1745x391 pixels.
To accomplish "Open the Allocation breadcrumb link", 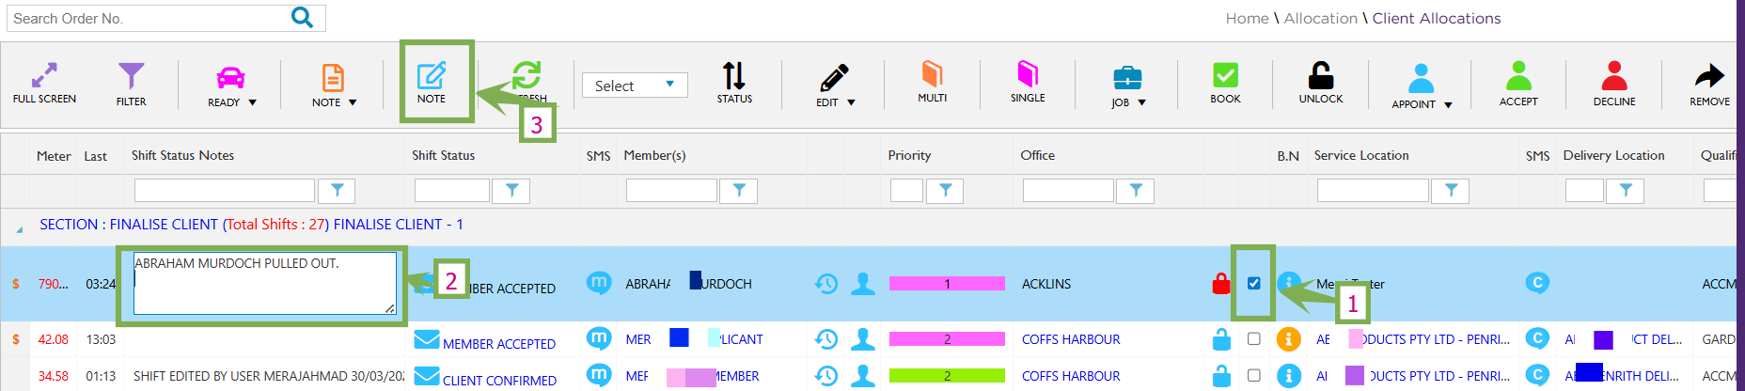I will pyautogui.click(x=1320, y=18).
